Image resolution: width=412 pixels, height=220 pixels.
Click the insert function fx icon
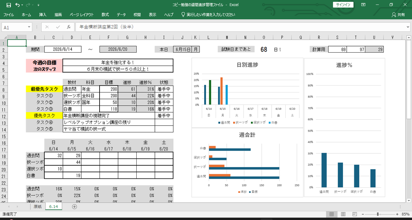[x=69, y=27]
